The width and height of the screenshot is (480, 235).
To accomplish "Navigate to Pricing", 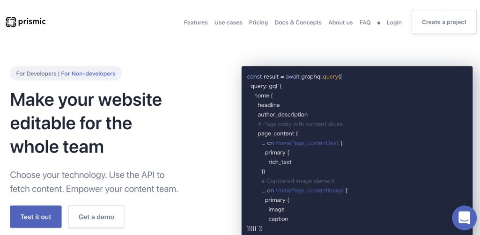I will [x=258, y=22].
